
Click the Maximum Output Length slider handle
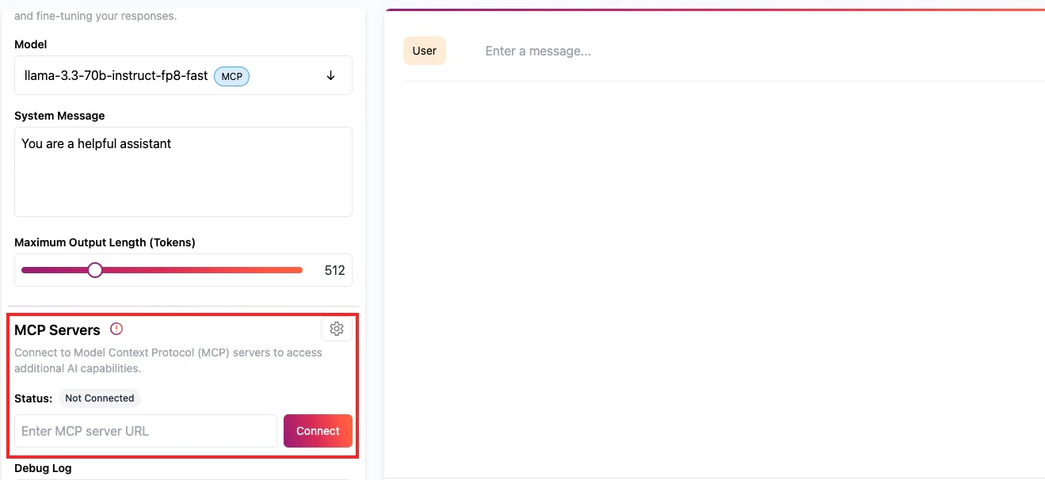(95, 270)
